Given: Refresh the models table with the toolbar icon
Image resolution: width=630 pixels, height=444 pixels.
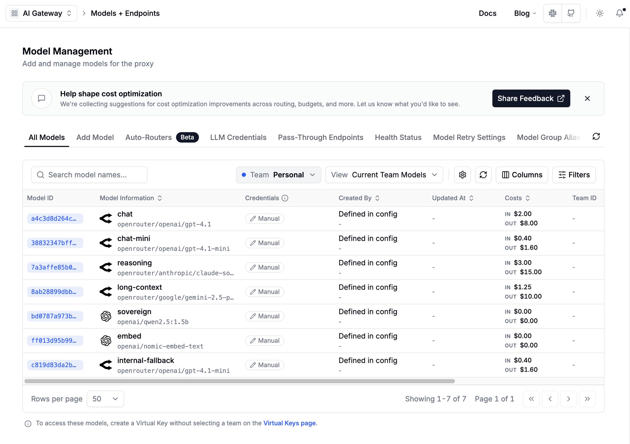Looking at the screenshot, I should click(483, 175).
